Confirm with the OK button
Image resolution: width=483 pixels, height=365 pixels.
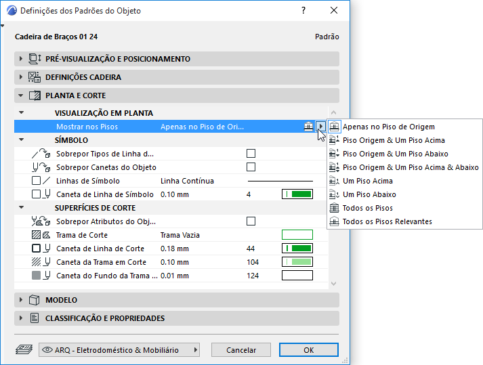click(309, 350)
